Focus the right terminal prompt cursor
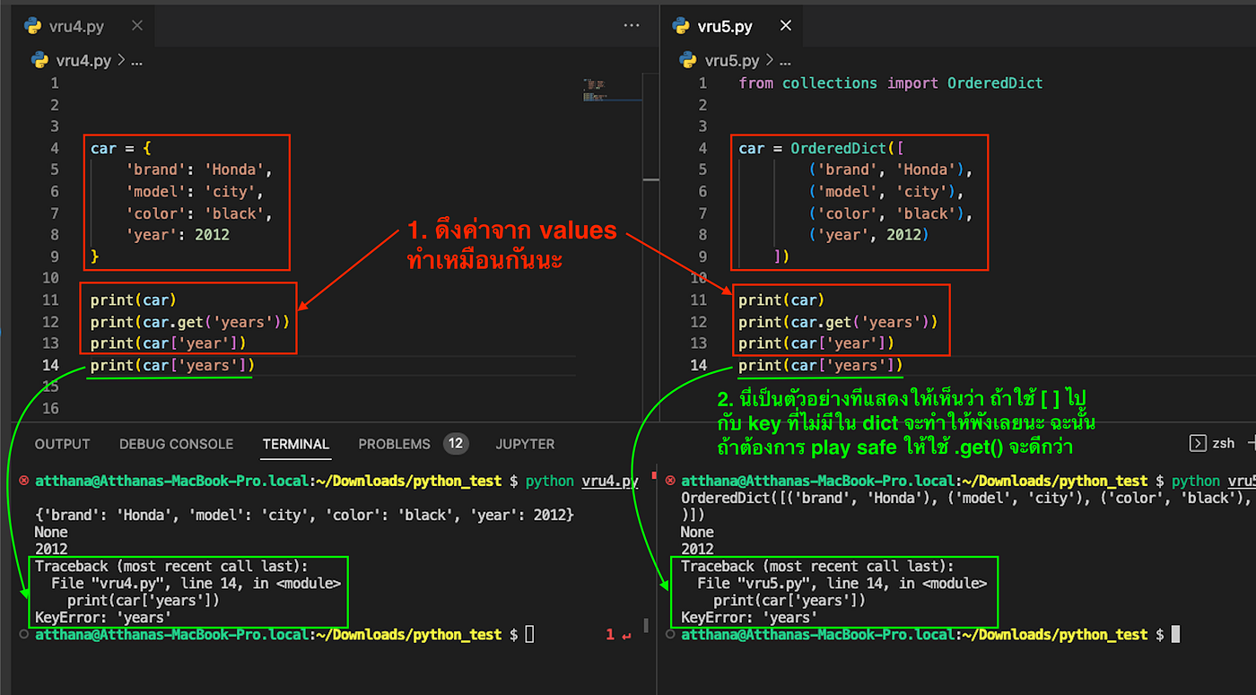 point(1175,635)
